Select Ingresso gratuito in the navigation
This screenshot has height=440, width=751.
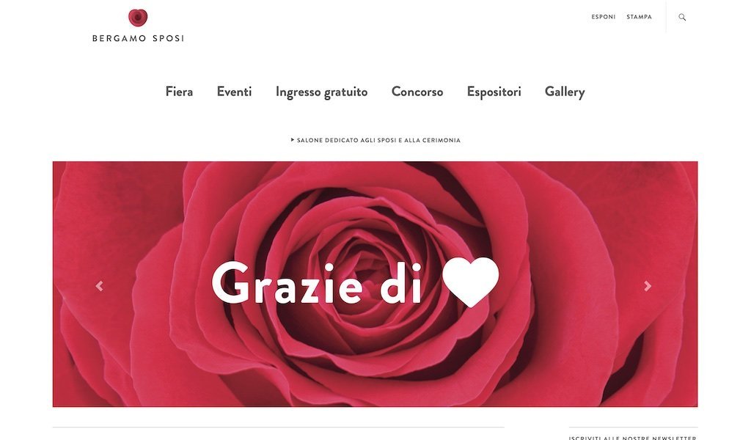click(x=321, y=92)
